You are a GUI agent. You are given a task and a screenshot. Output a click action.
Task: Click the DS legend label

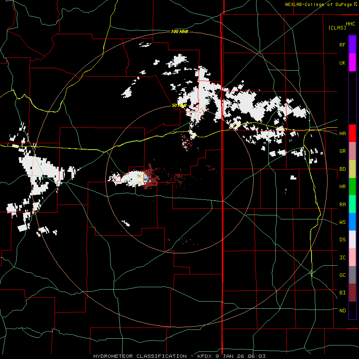(342, 240)
